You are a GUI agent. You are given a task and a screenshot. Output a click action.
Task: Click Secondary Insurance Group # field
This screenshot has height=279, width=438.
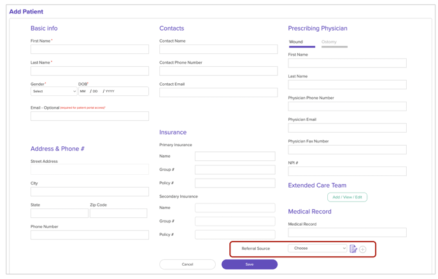pos(235,221)
